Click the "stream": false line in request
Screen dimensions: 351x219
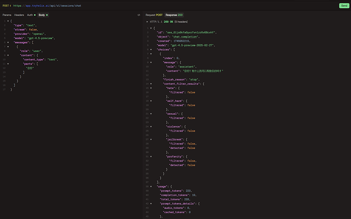click(26, 29)
